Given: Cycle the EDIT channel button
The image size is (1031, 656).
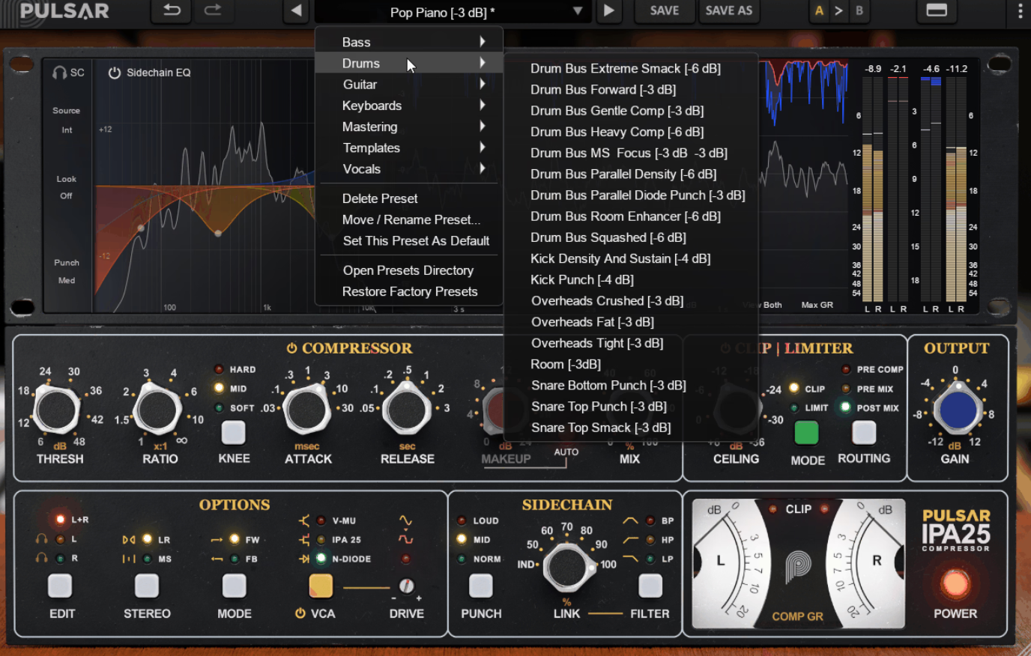Looking at the screenshot, I should (x=60, y=586).
